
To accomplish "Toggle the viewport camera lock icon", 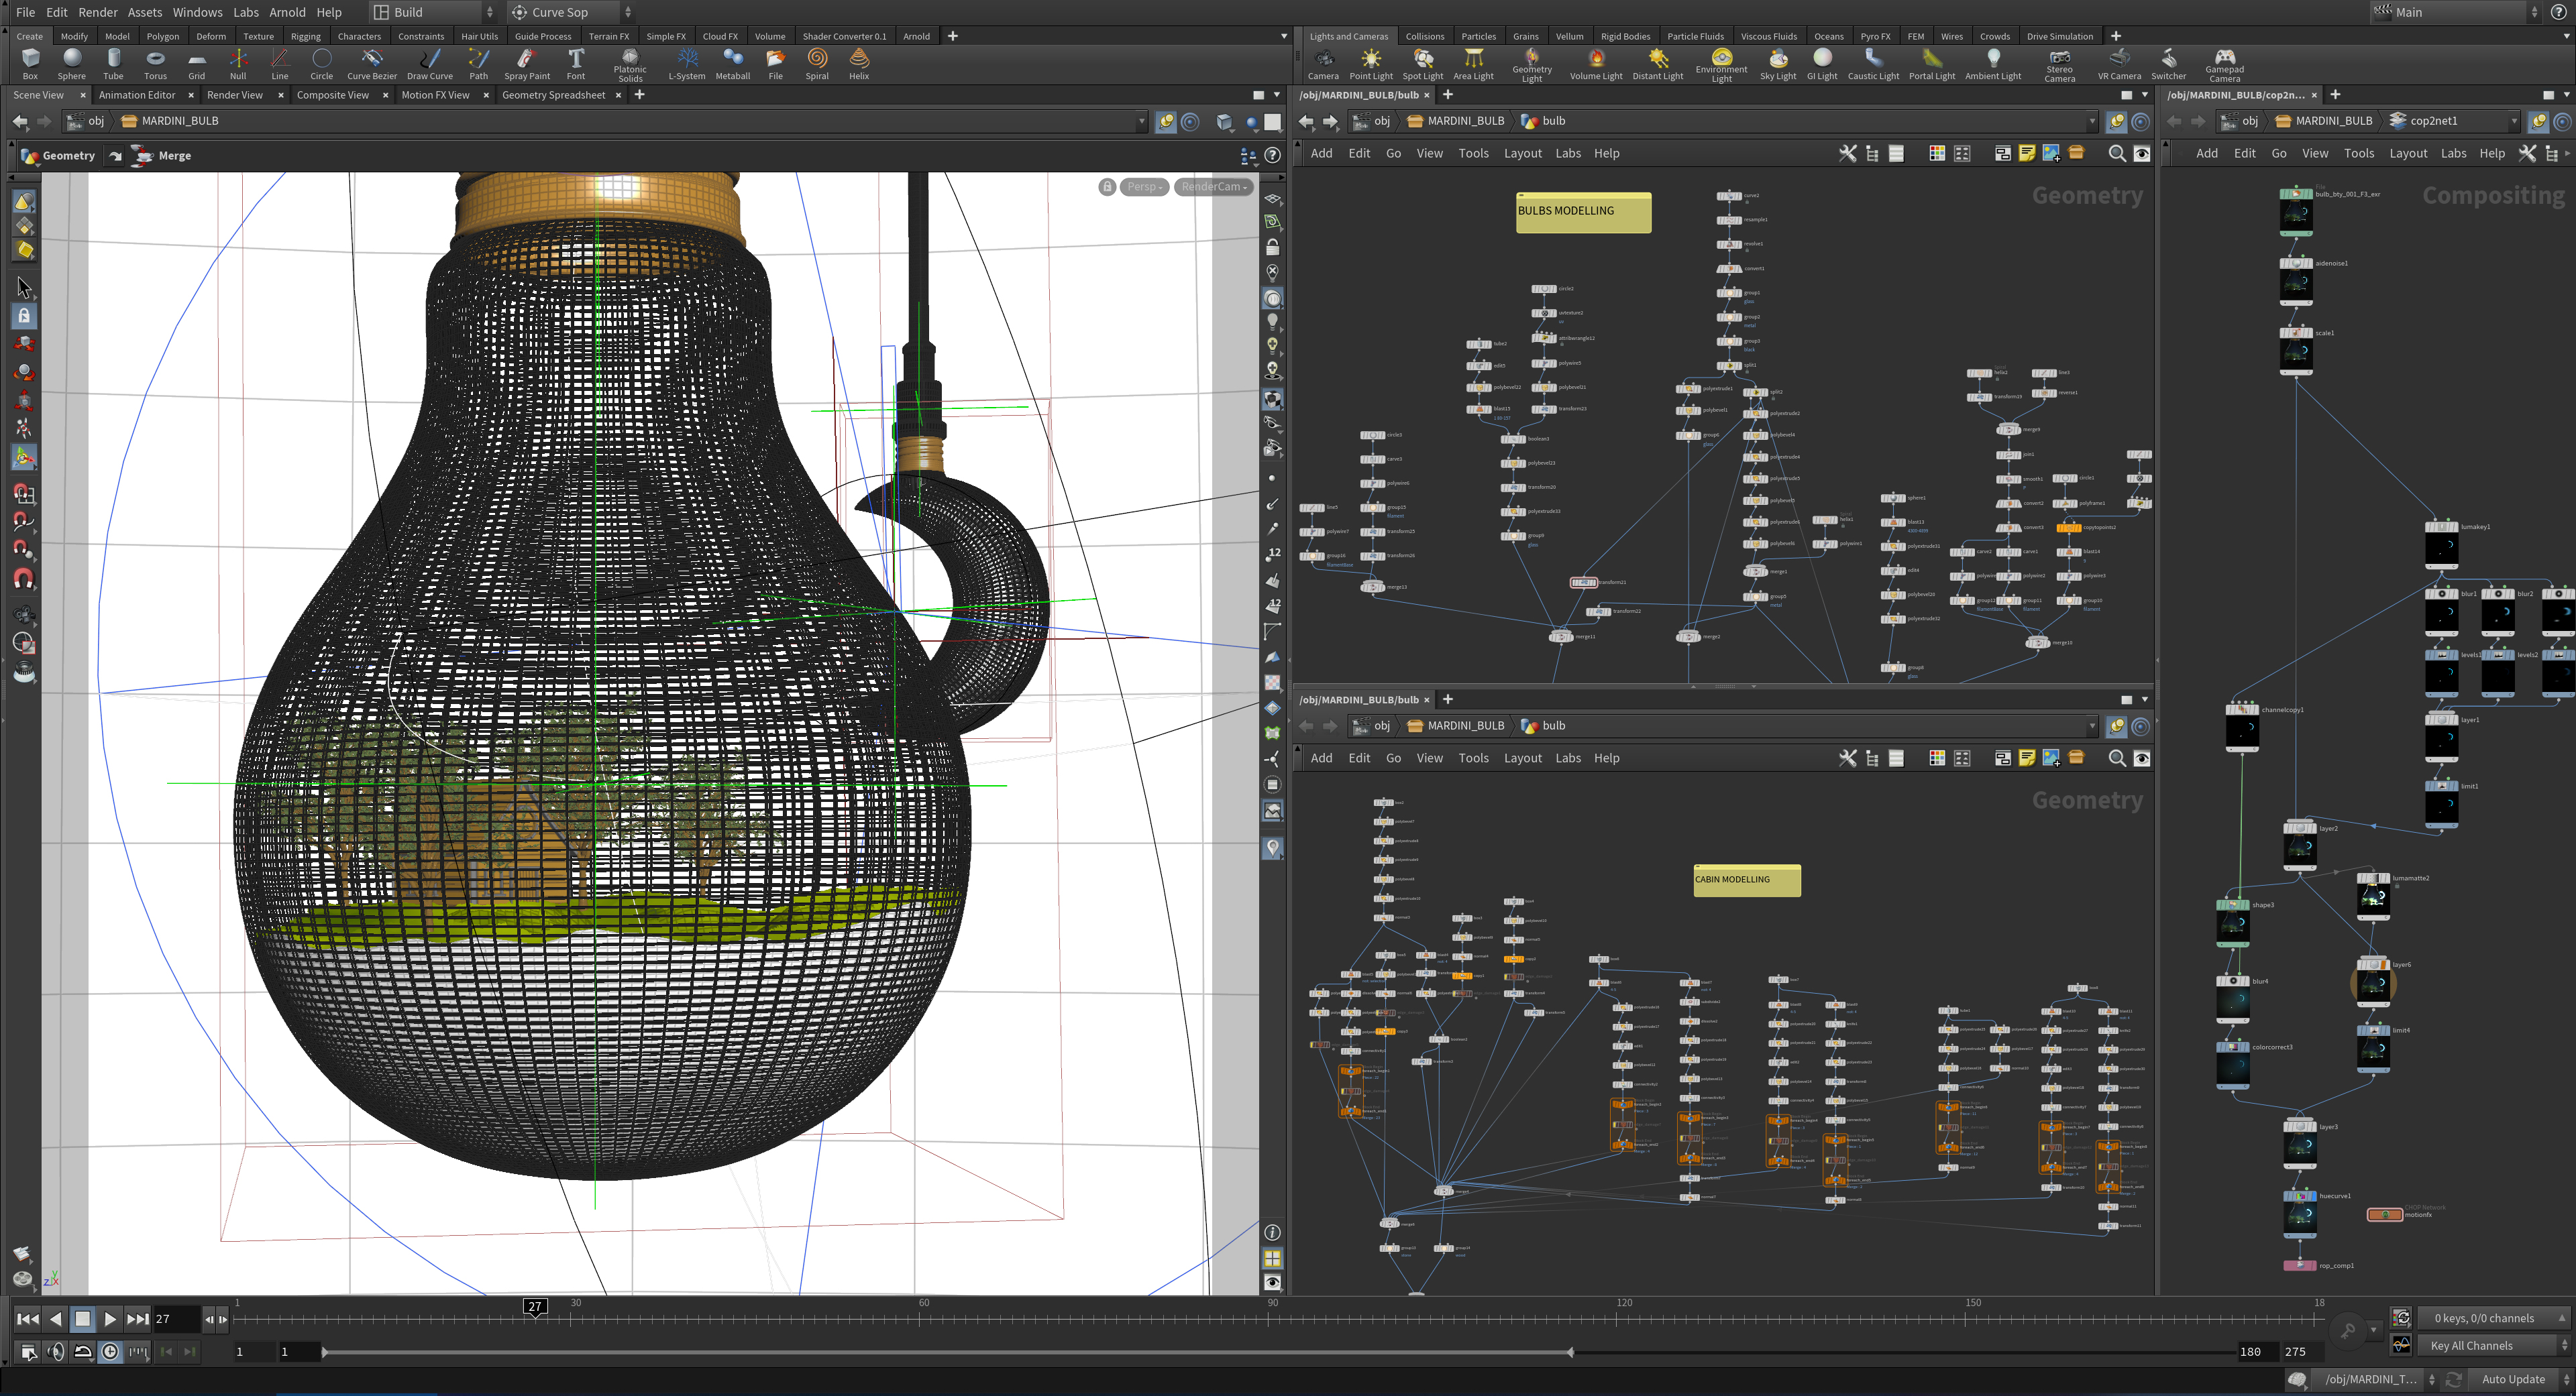I will pos(1107,187).
